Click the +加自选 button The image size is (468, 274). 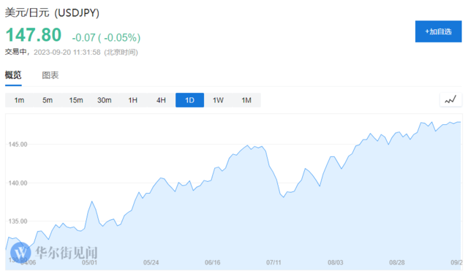pyautogui.click(x=438, y=31)
